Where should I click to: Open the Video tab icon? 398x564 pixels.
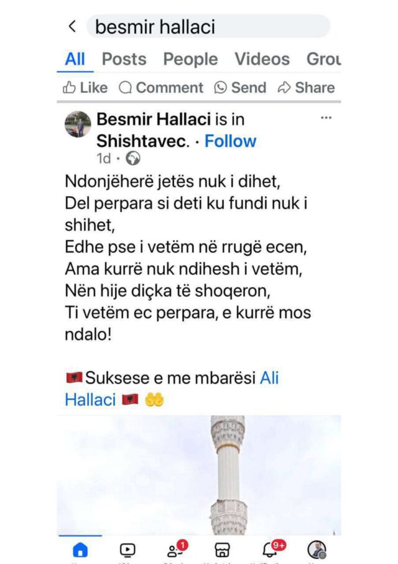127,550
